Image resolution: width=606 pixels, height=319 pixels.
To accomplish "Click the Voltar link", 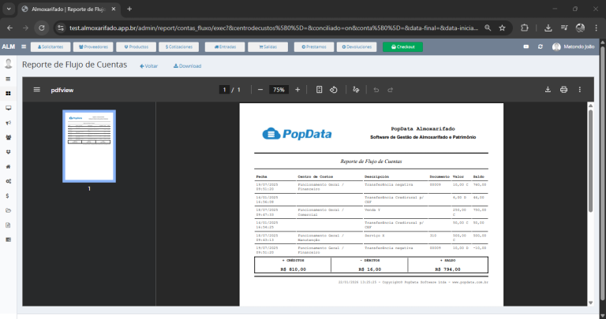I will pos(148,66).
